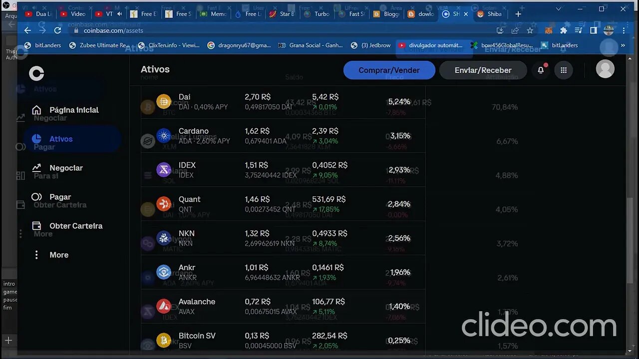Click the Comprar/Vender button
Screen dimensions: 639x359
[389, 70]
